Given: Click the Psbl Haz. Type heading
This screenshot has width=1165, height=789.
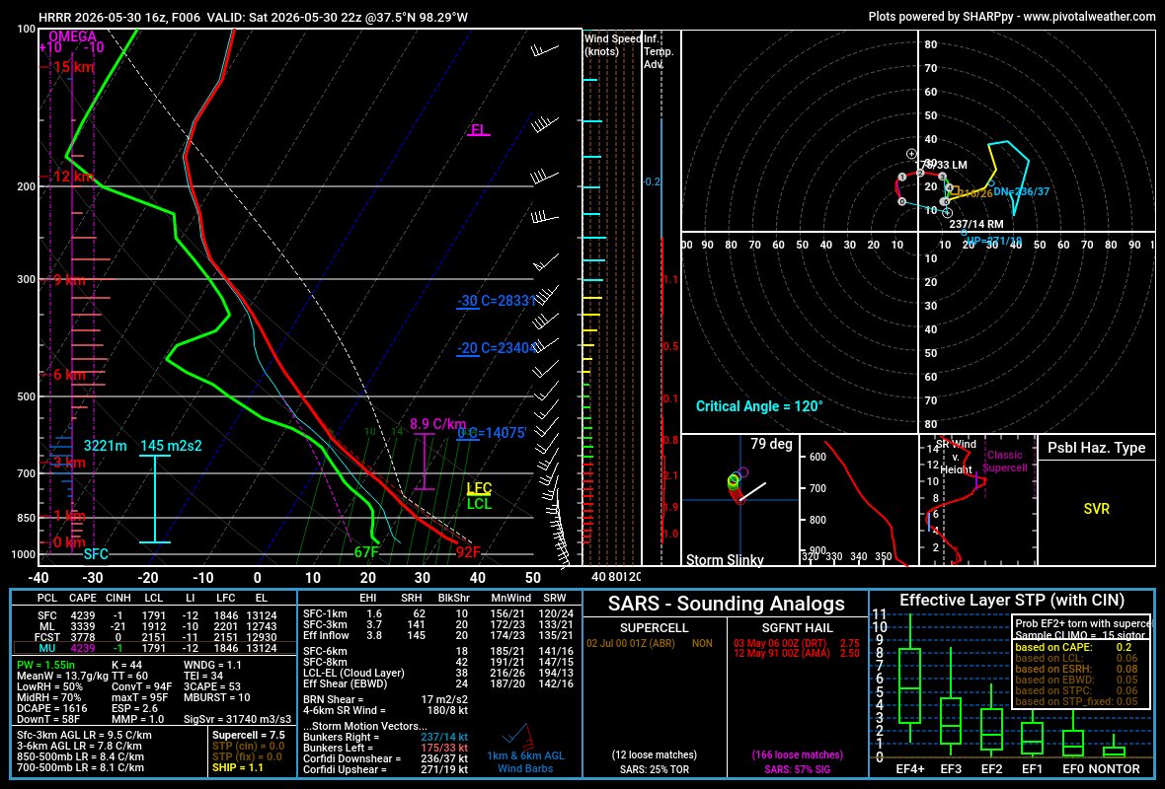Looking at the screenshot, I should click(x=1096, y=448).
